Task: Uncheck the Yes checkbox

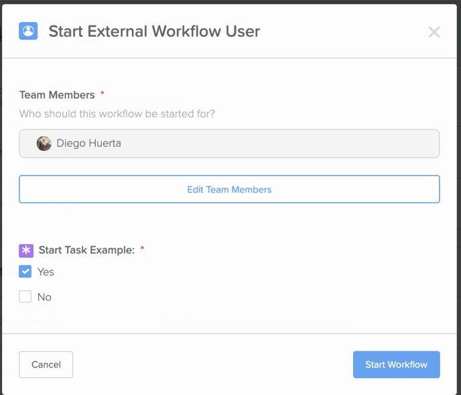Action: [25, 272]
